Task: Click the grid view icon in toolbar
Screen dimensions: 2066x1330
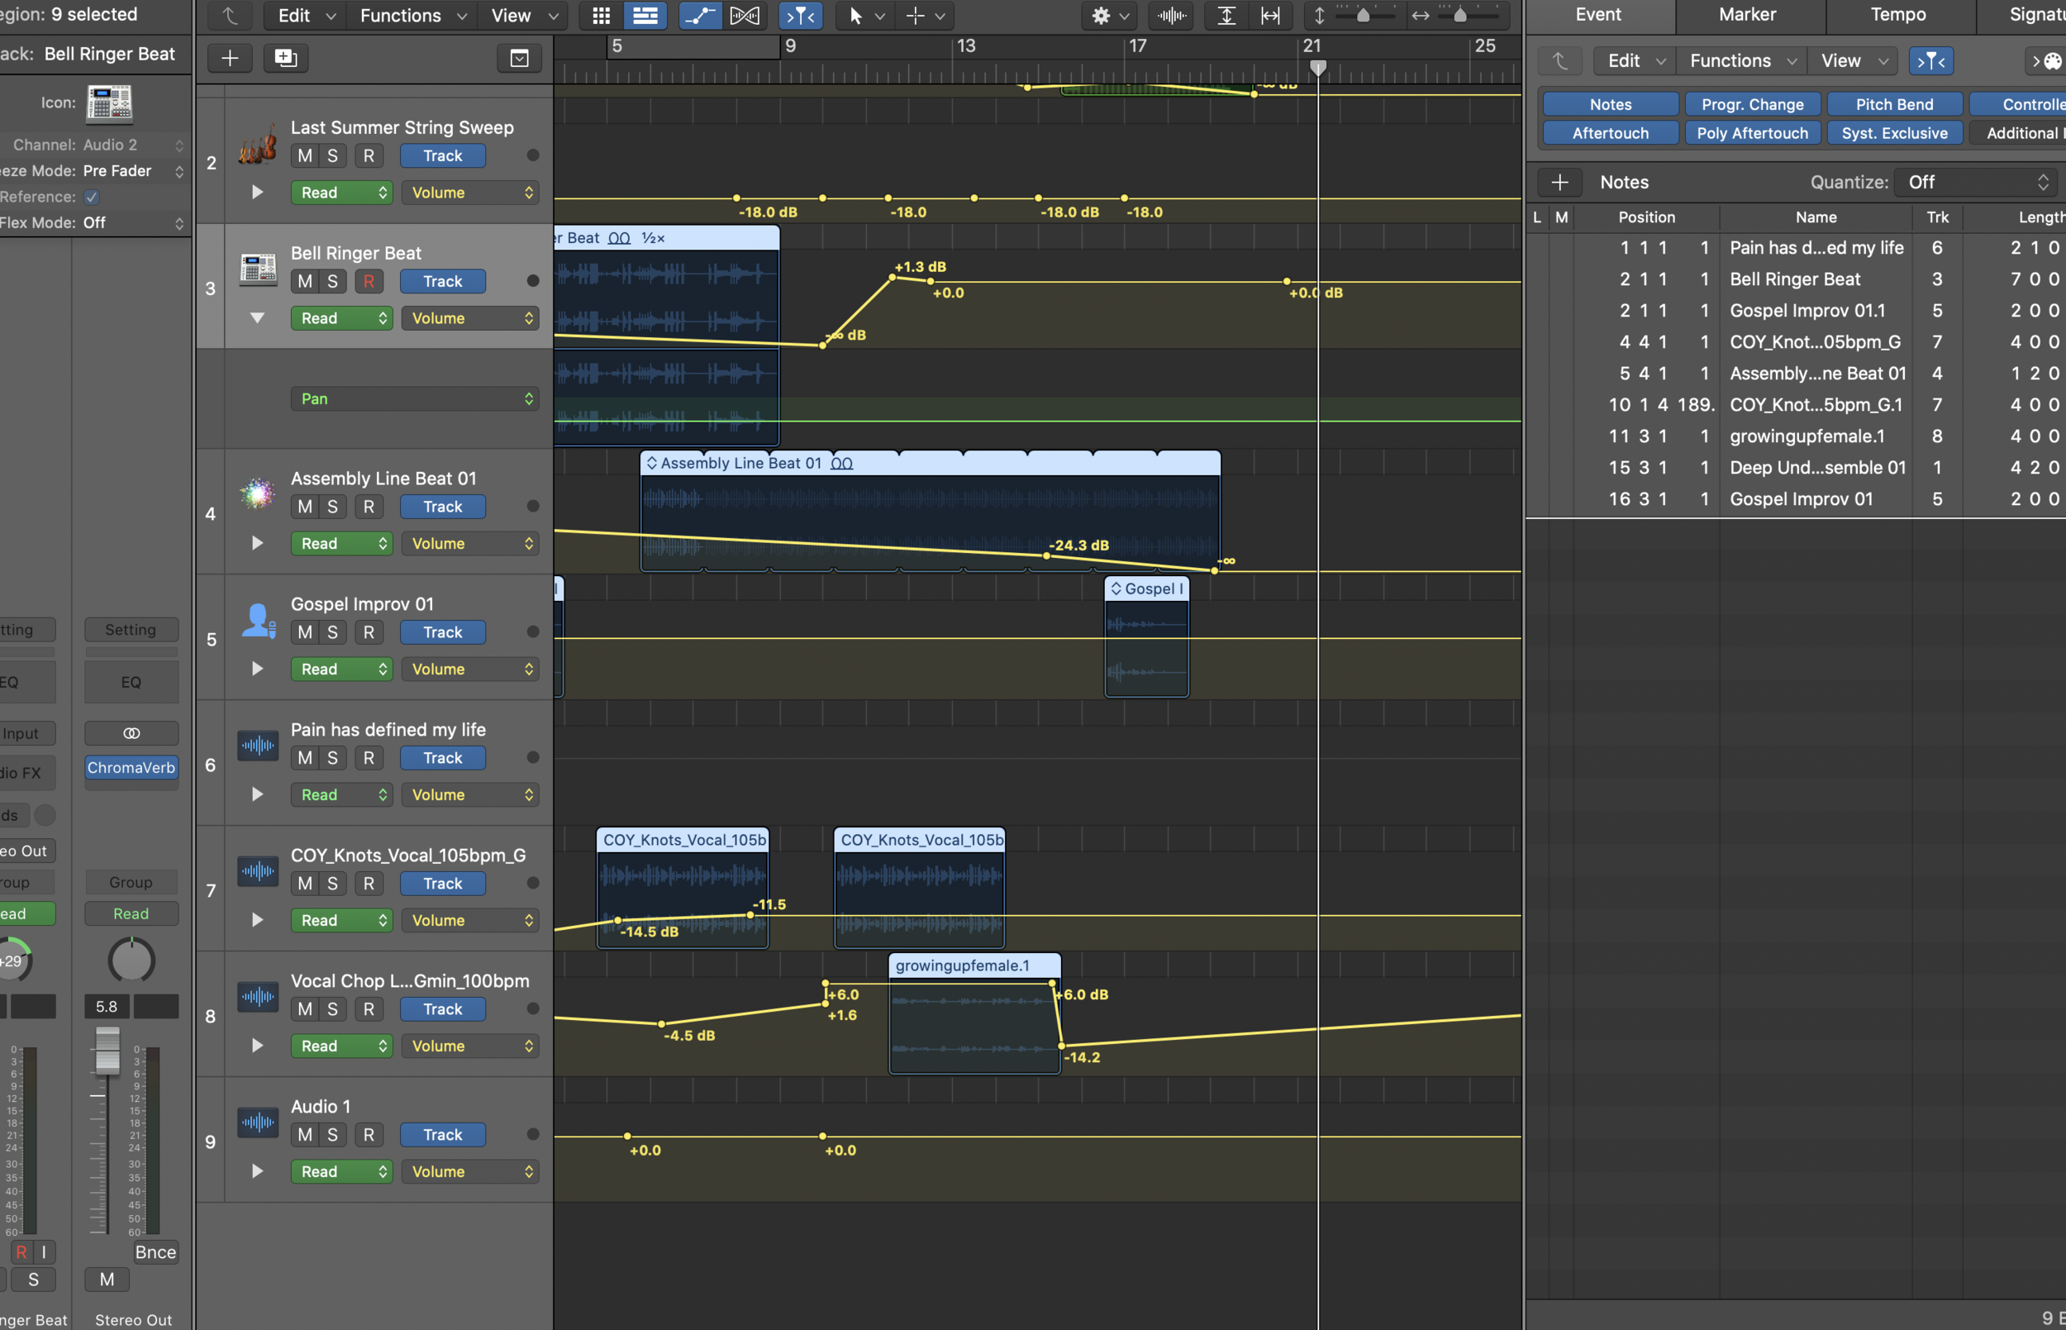Action: 601,16
